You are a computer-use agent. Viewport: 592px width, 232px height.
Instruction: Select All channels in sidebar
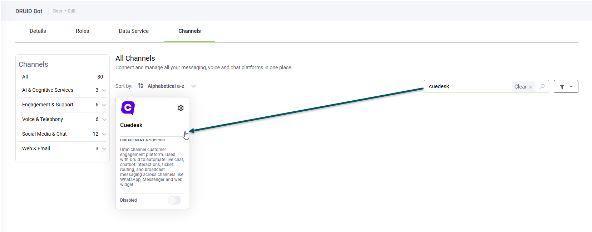pyautogui.click(x=25, y=77)
